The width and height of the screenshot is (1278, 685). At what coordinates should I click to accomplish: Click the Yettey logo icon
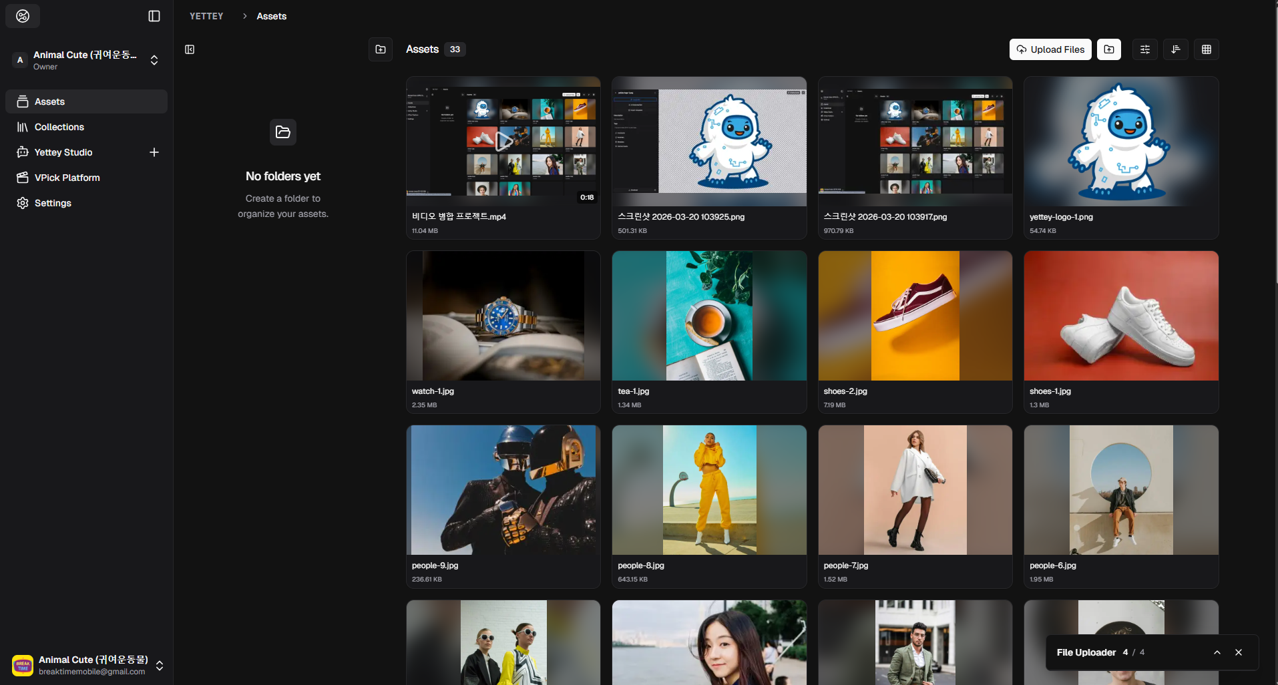coord(23,16)
